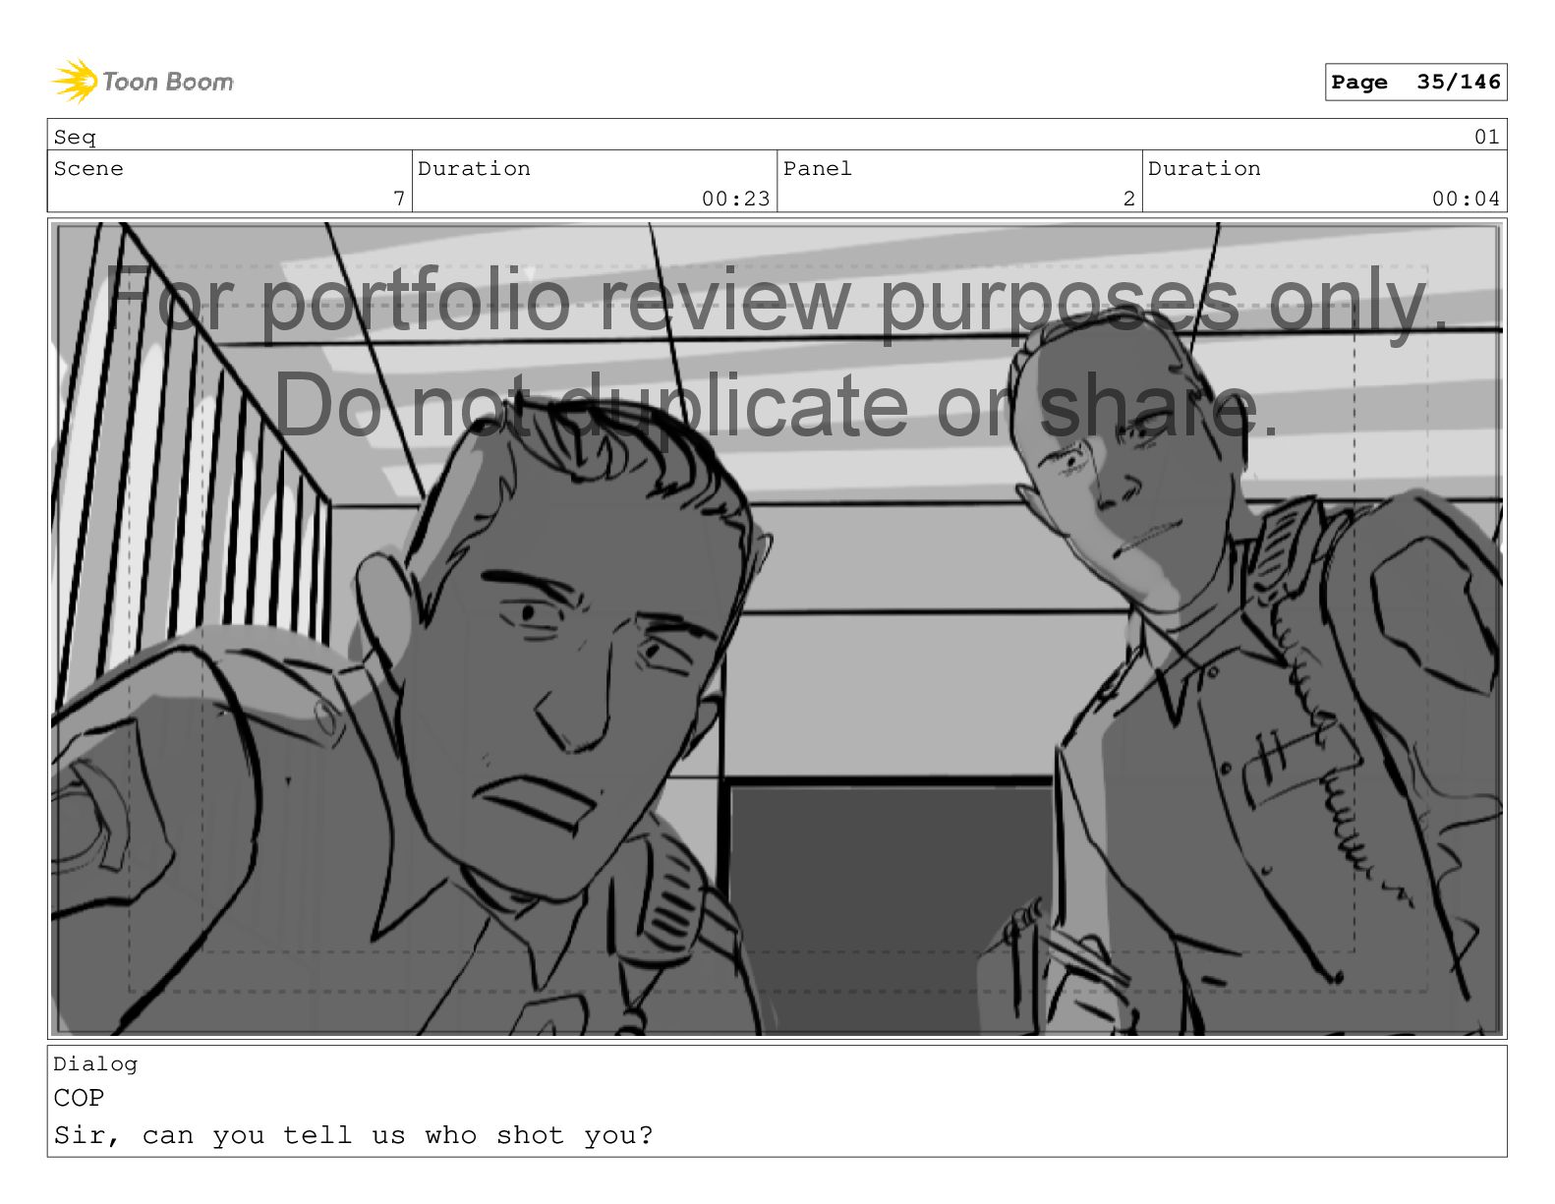The image size is (1555, 1204).
Task: Click the Dialog label
Action: tap(95, 1064)
